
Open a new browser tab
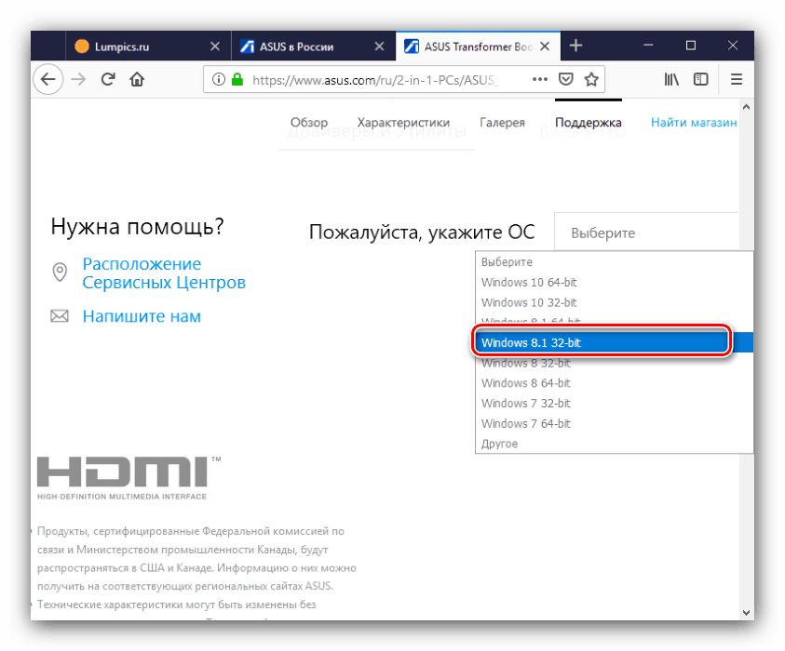click(x=575, y=46)
